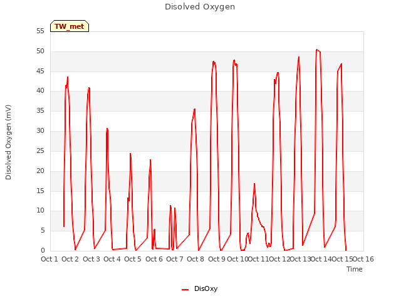Click the y-axis value 30
This screenshot has width=401, height=301.
40,131
